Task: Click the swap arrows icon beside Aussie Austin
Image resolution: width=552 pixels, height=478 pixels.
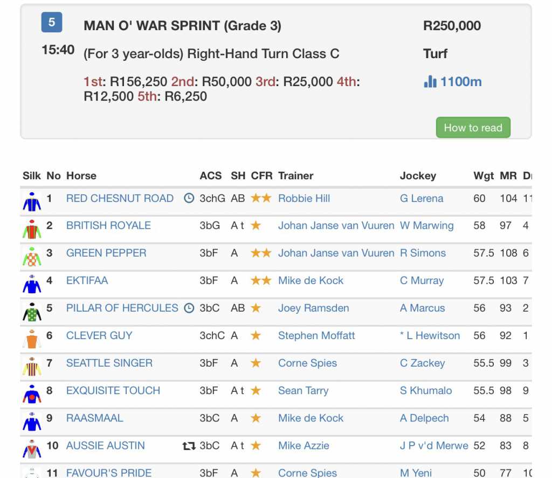Action: click(x=189, y=446)
